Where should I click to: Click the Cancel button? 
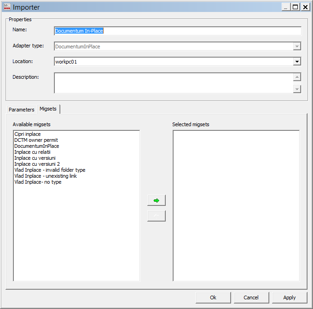click(251, 297)
